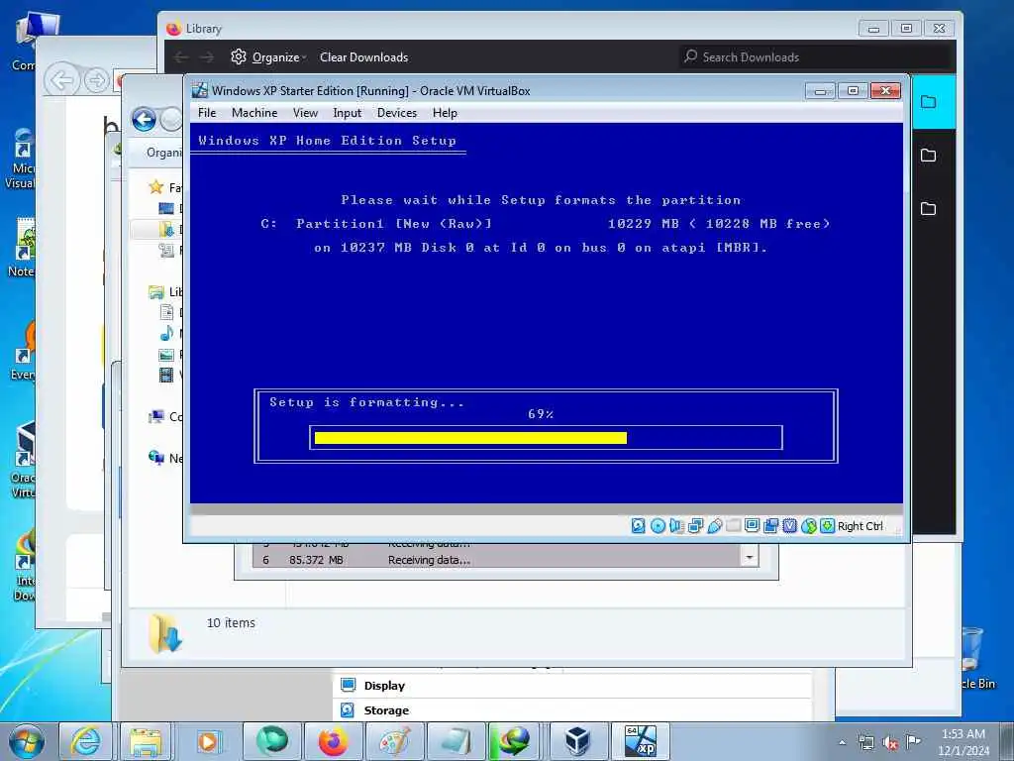Click the green keyboard capture arrow indicator

(x=827, y=526)
